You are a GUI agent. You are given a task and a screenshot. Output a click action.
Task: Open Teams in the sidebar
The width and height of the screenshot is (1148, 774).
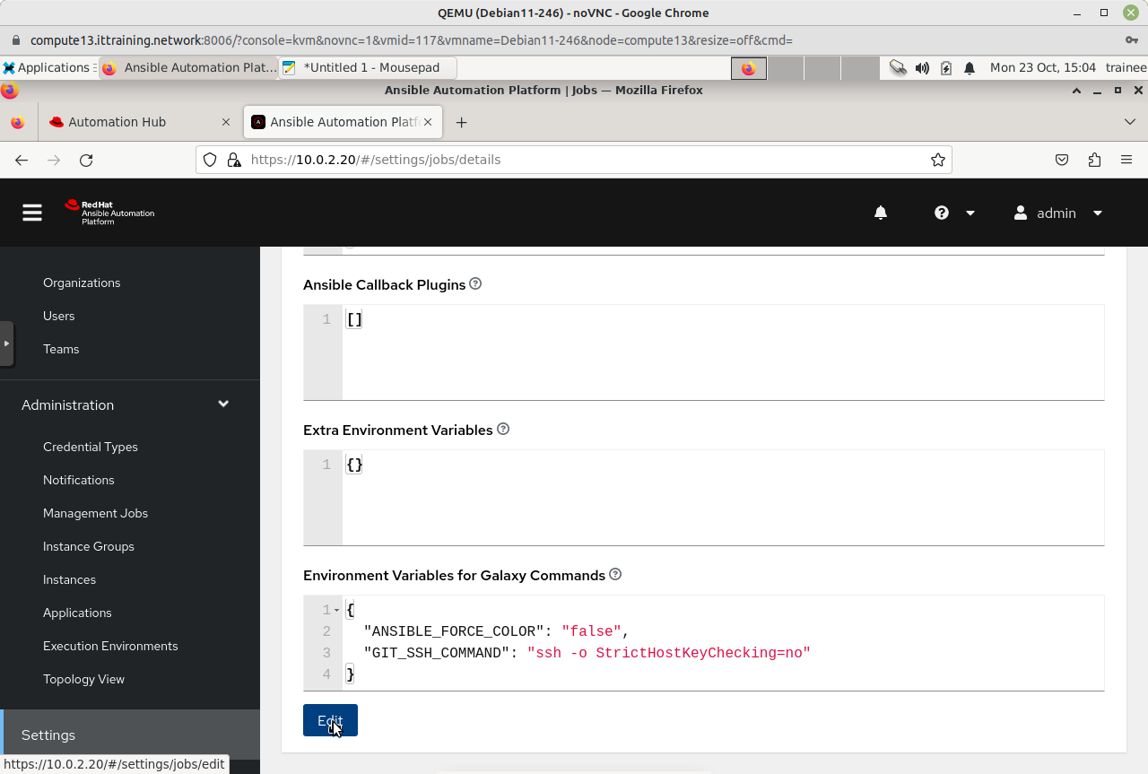(61, 349)
